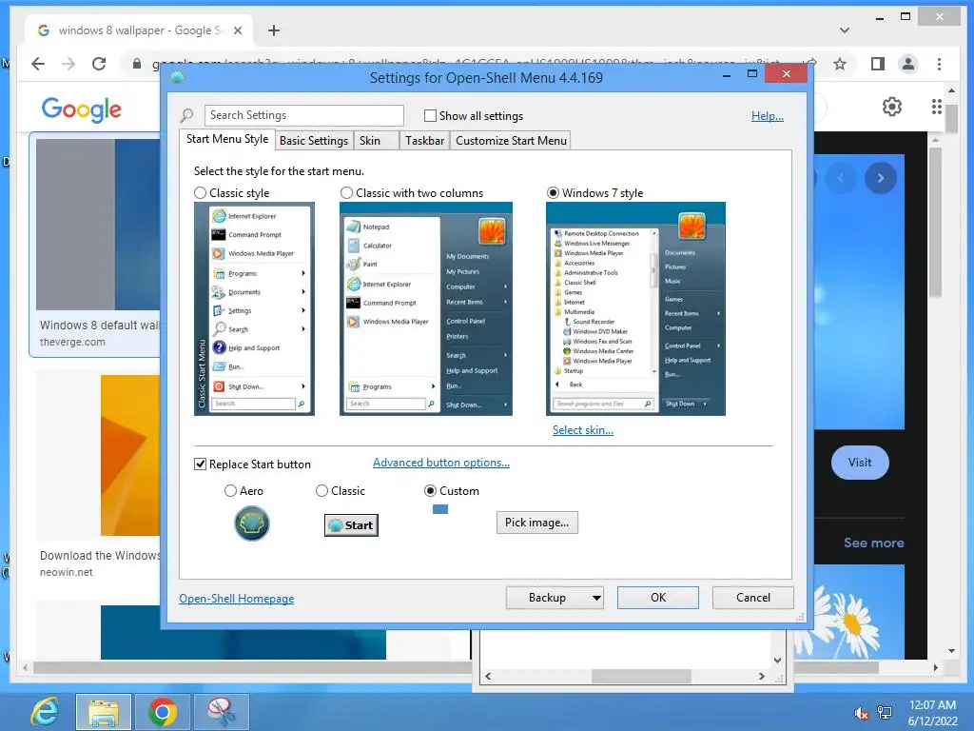Click the Chrome back arrow
Viewport: 974px width, 731px height.
point(38,64)
